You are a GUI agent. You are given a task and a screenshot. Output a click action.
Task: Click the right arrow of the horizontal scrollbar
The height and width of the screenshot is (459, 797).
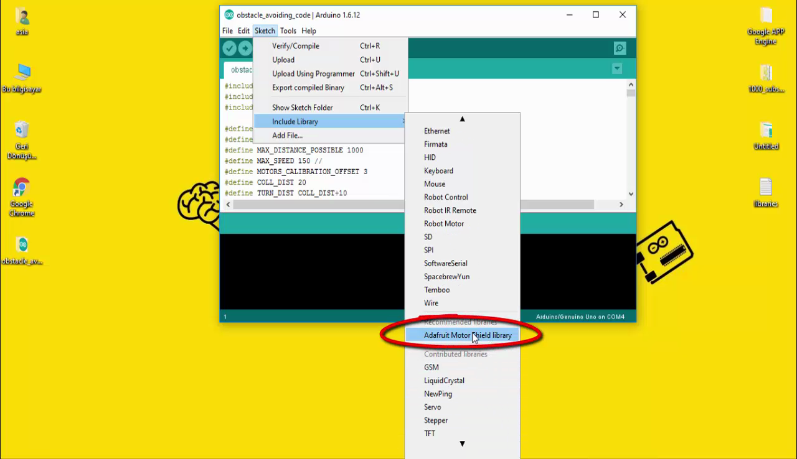(x=621, y=204)
